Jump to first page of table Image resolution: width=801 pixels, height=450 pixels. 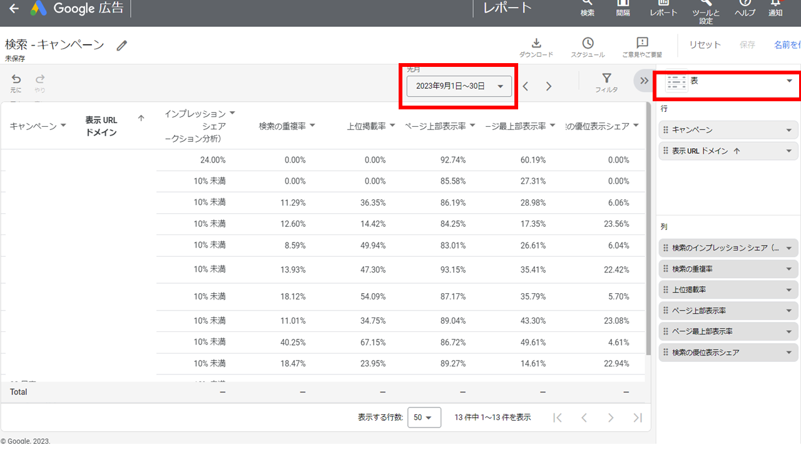tap(558, 417)
